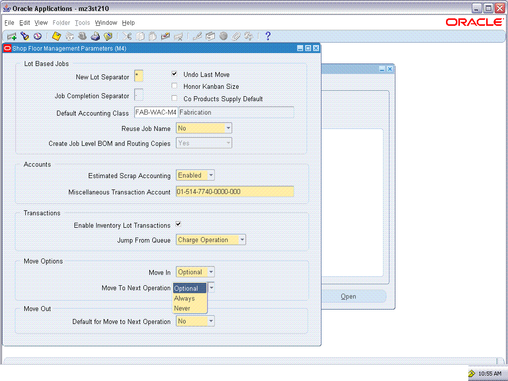Open Window Help question mark icon
This screenshot has height=381, width=508.
point(267,36)
